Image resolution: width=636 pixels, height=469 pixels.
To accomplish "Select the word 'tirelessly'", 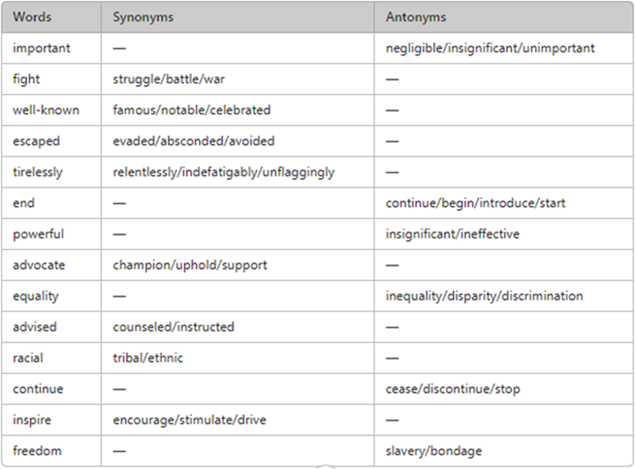I will 38,172.
